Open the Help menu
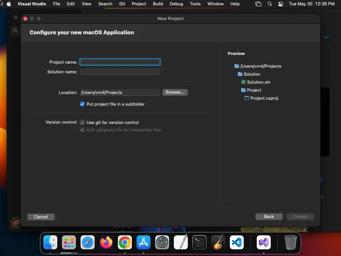 [x=235, y=4]
